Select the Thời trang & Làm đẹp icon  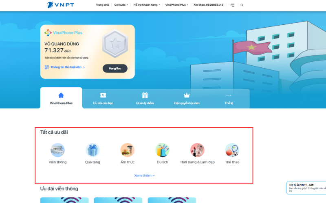(x=197, y=150)
